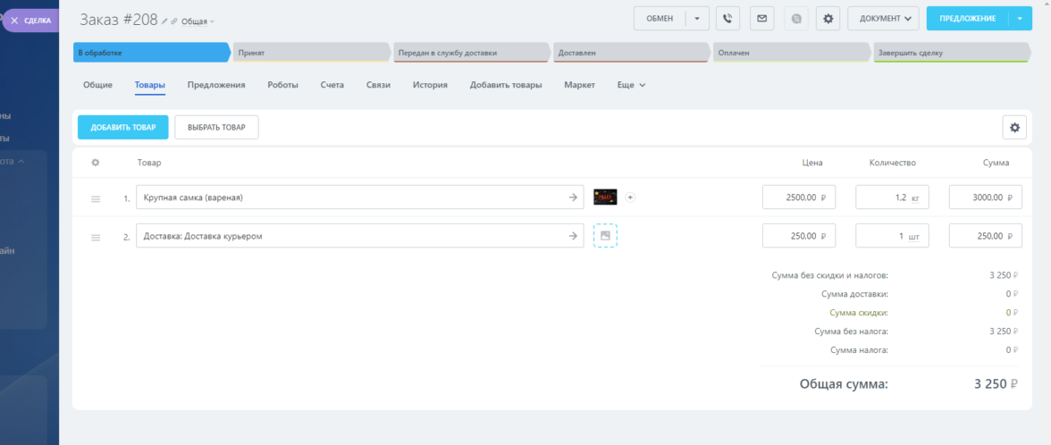Open the Счета tab
Screen dimensions: 1051x445
pyautogui.click(x=332, y=85)
